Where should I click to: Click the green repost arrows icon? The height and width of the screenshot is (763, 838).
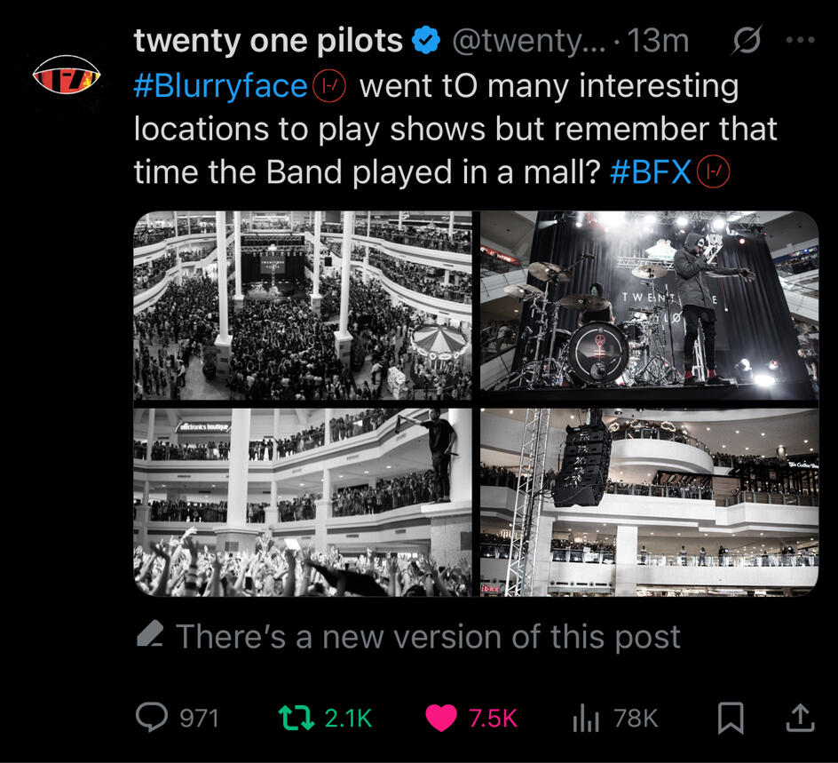pos(296,718)
